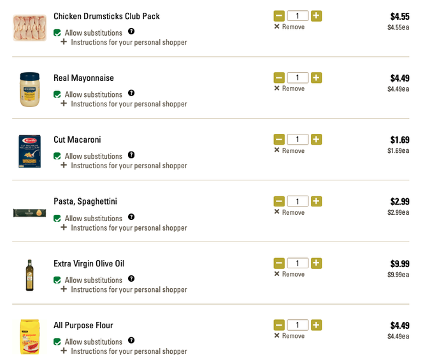446x355 pixels.
Task: Open the Chicken Drumsticks Club Pack product
Action: click(106, 16)
